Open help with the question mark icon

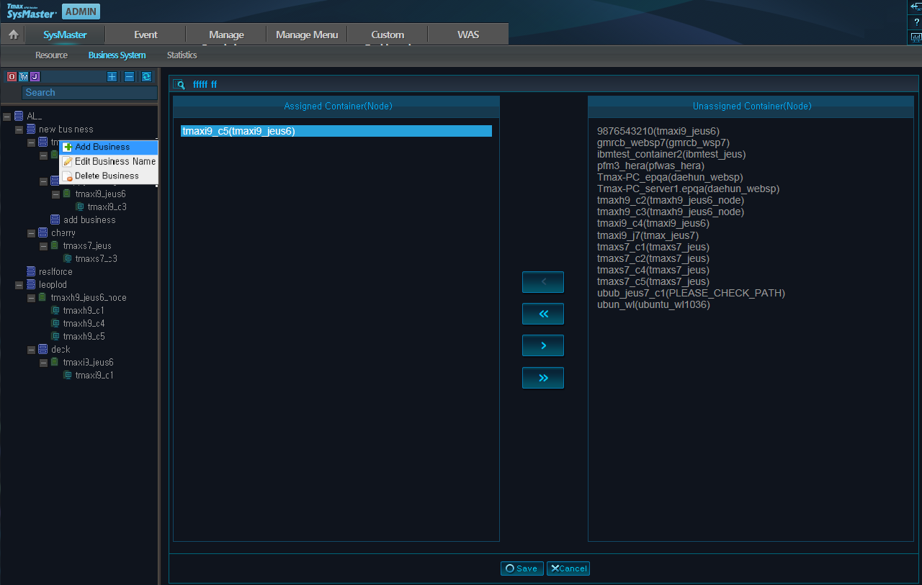(x=916, y=22)
